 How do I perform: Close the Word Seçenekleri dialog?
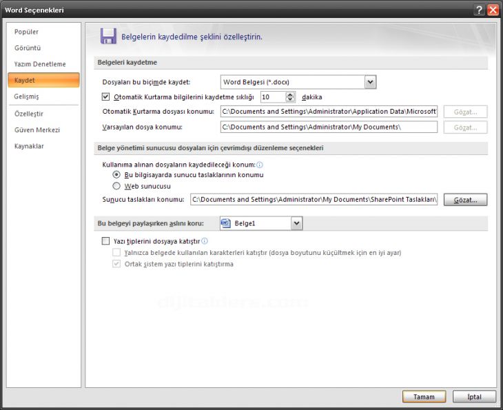493,10
